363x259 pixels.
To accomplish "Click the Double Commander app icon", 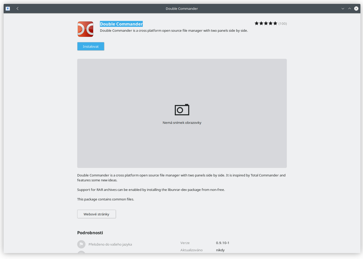I will click(85, 29).
